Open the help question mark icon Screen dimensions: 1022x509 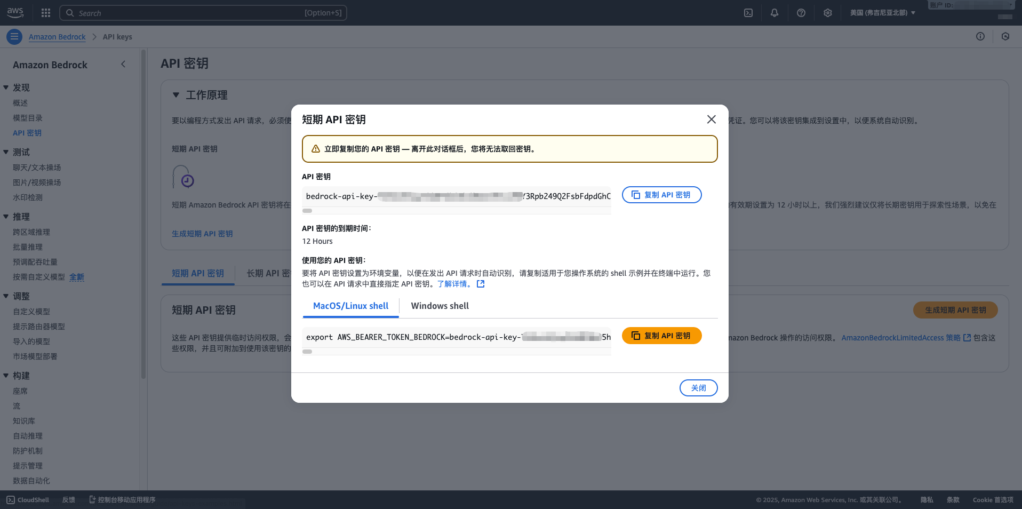(x=801, y=12)
